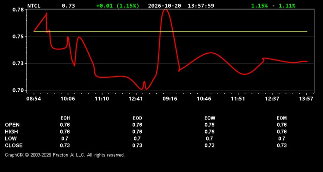The image size is (323, 172).
Task: Select the EOH column header
Action: 65,118
